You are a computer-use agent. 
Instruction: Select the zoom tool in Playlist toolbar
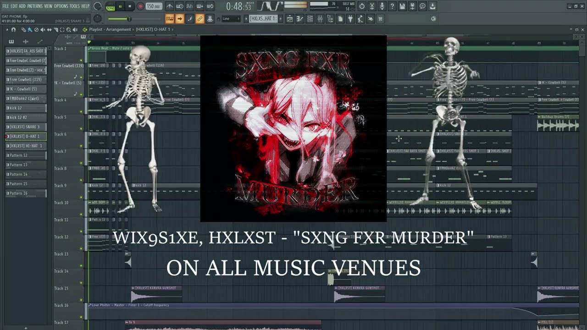coord(68,29)
